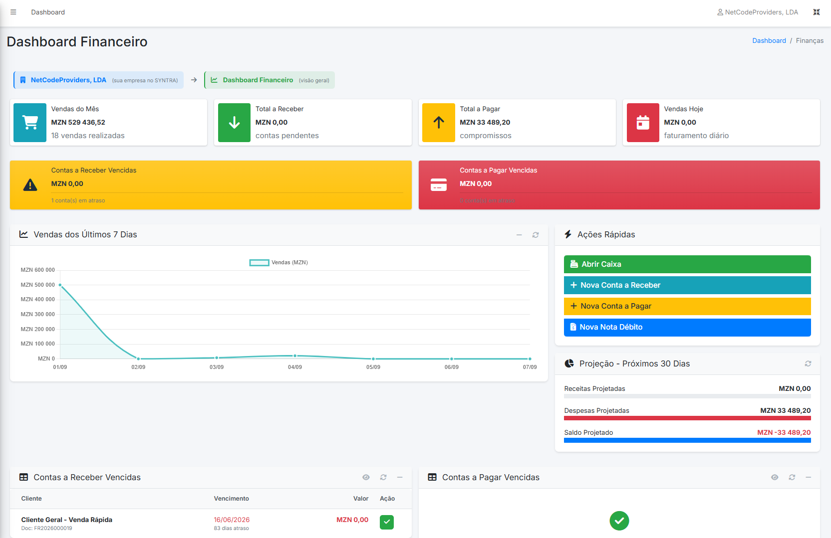Click the pie chart Projeção icon
The image size is (831, 538).
569,363
